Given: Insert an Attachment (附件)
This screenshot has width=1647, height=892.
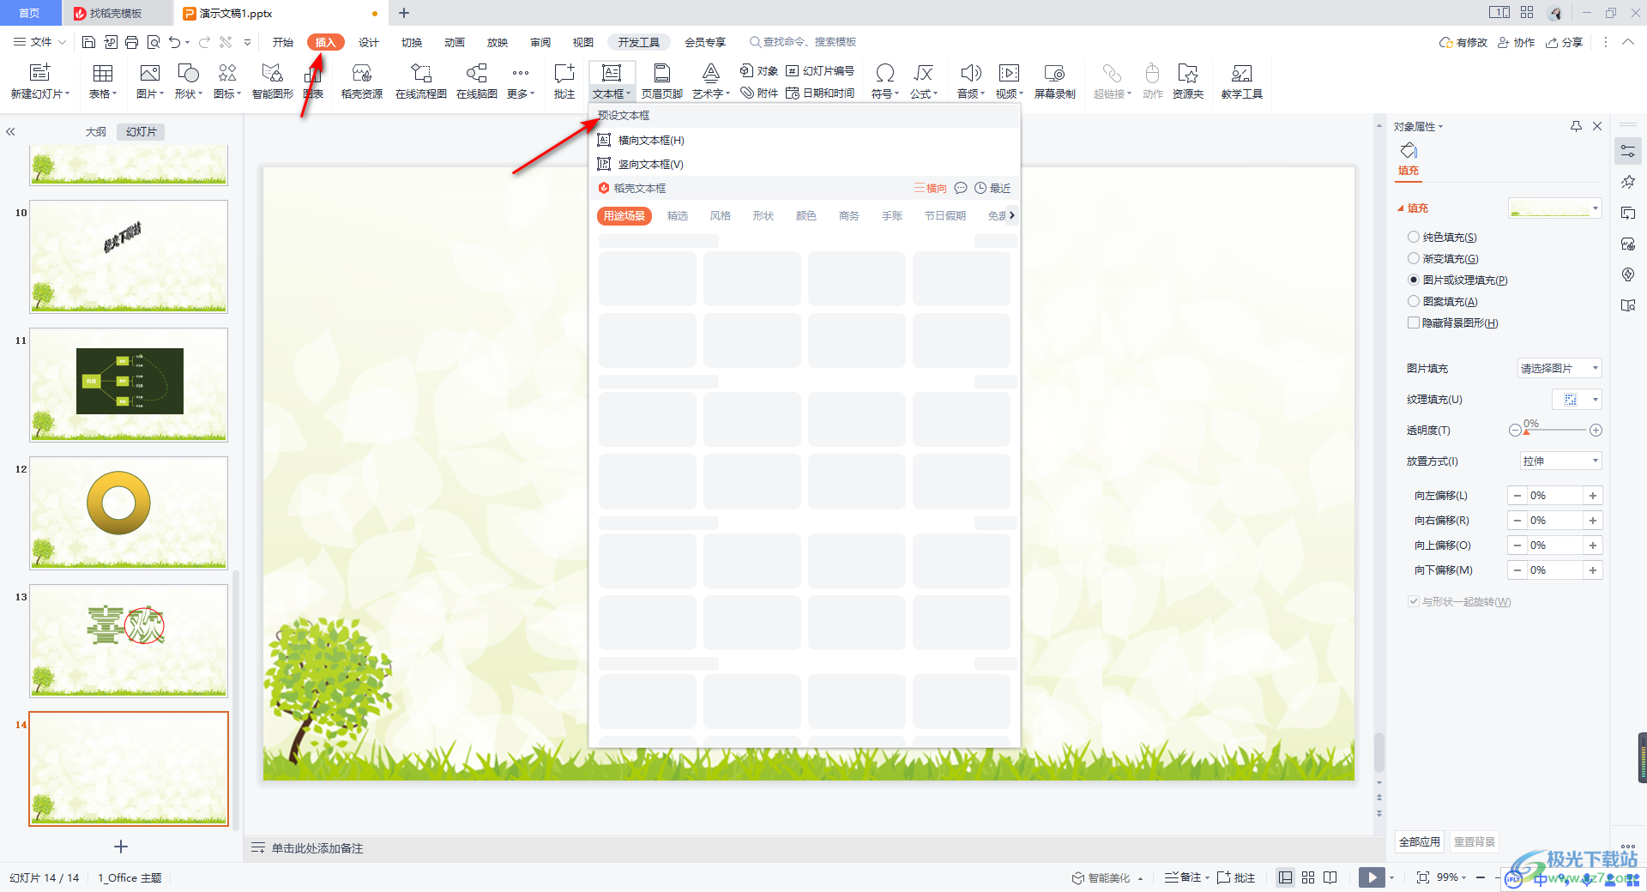Looking at the screenshot, I should pyautogui.click(x=759, y=93).
